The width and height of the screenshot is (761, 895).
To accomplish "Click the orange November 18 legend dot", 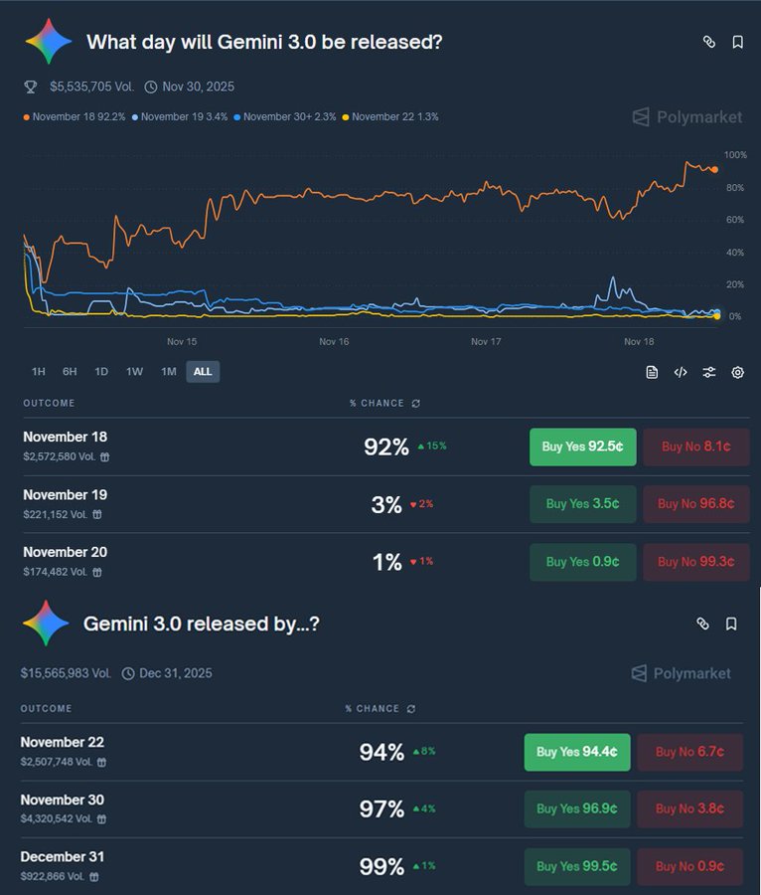I will point(26,117).
